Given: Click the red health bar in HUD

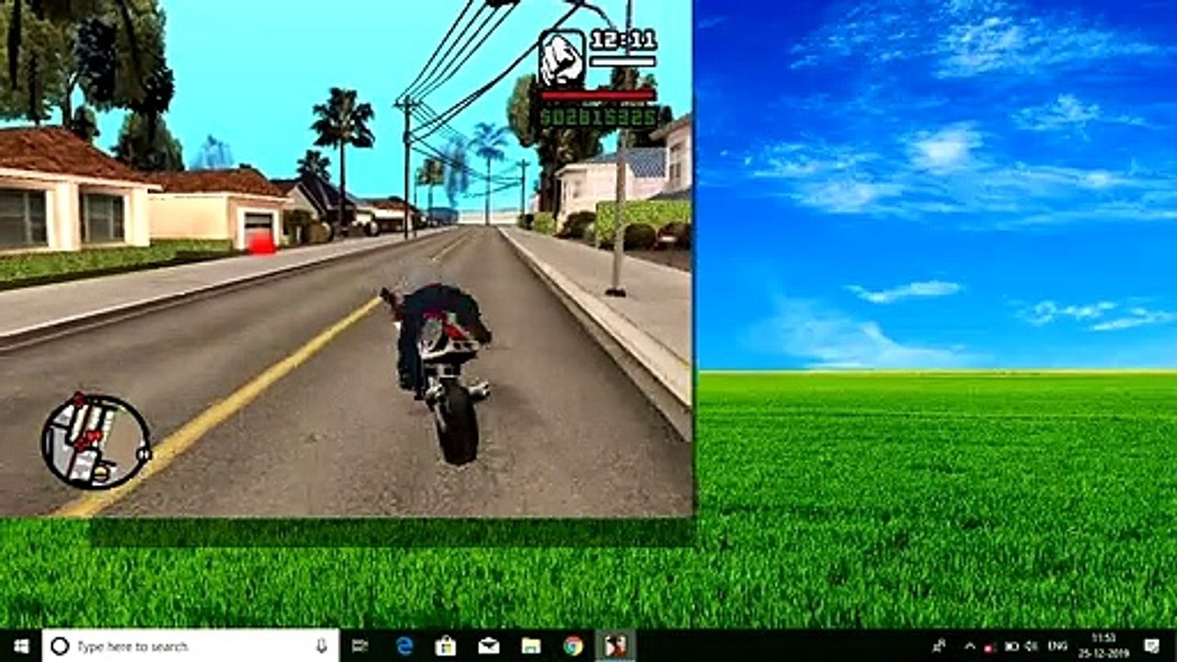Looking at the screenshot, I should coord(597,95).
